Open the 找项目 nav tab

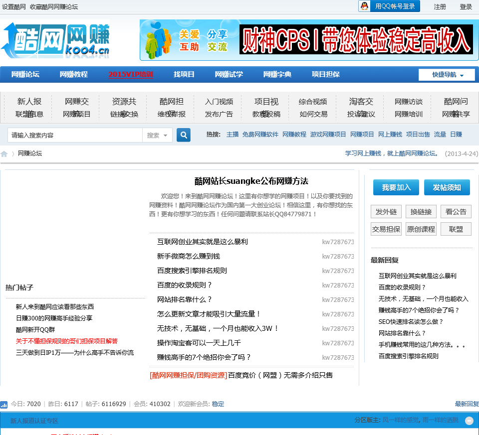[x=184, y=74]
